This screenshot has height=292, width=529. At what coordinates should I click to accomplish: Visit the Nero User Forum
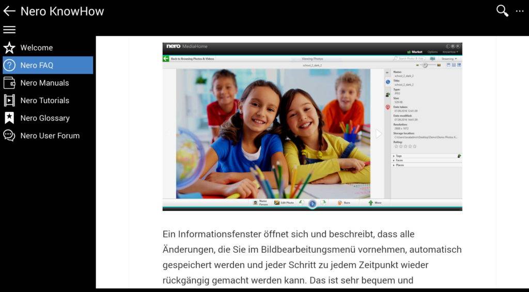point(48,135)
